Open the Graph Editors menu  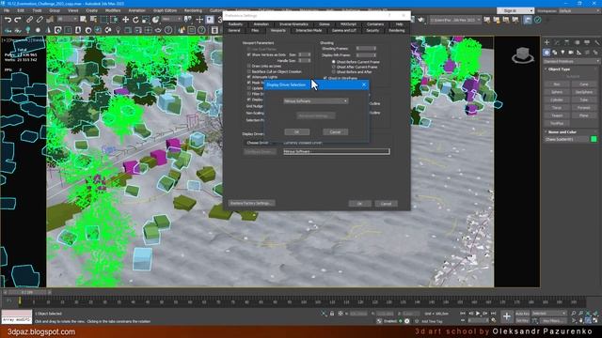165,10
